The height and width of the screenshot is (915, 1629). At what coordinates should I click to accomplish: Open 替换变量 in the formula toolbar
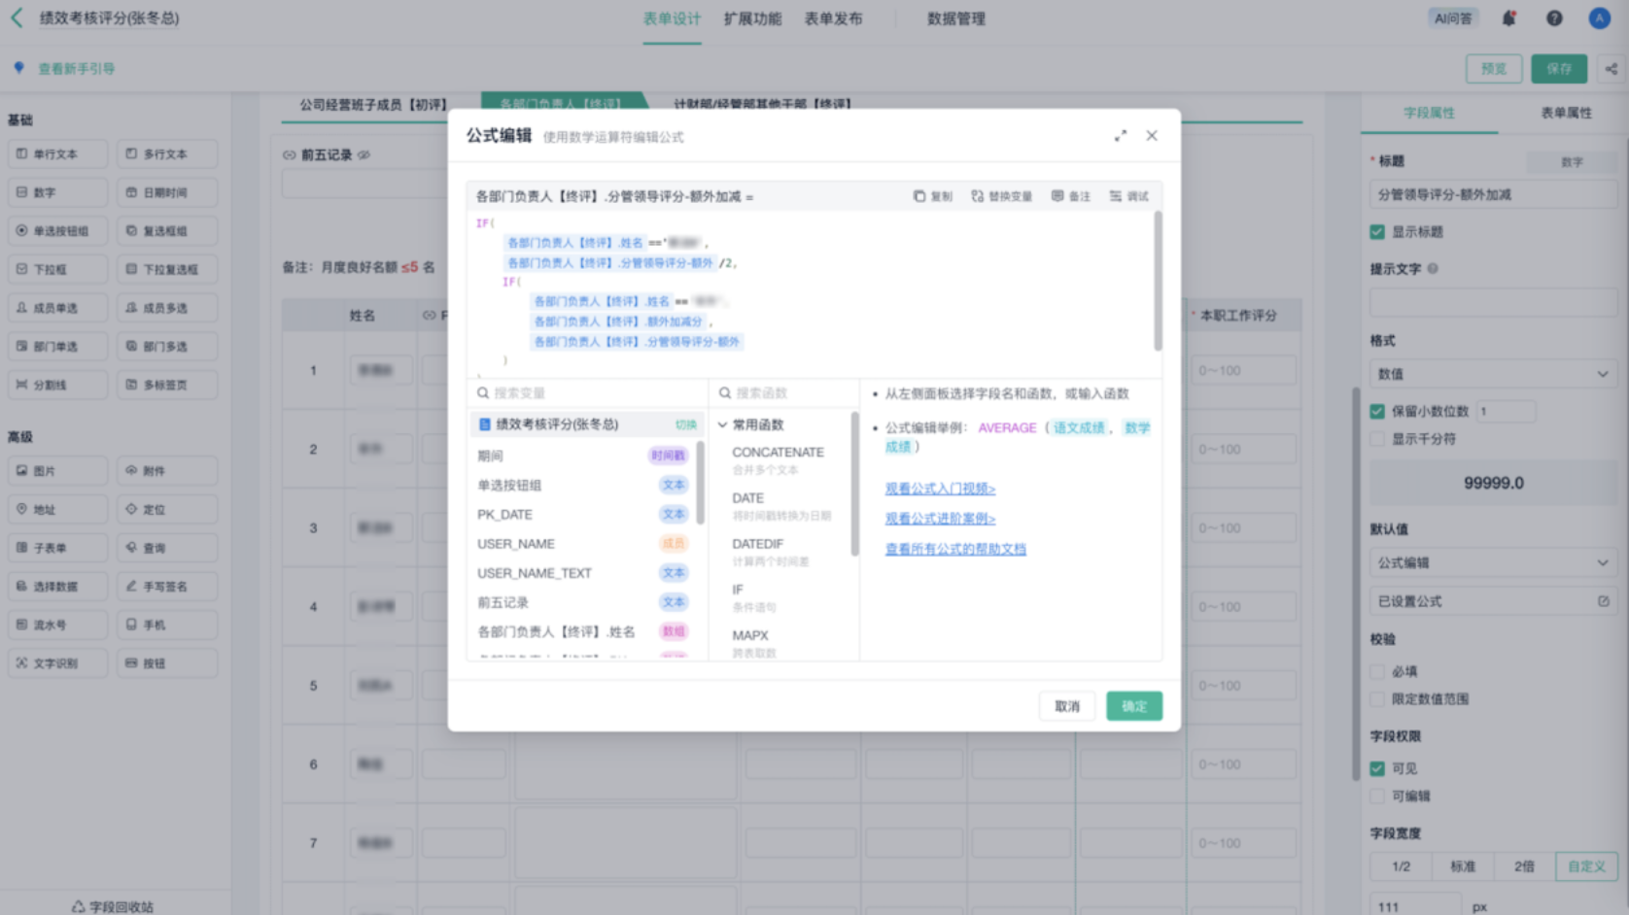(x=1001, y=196)
